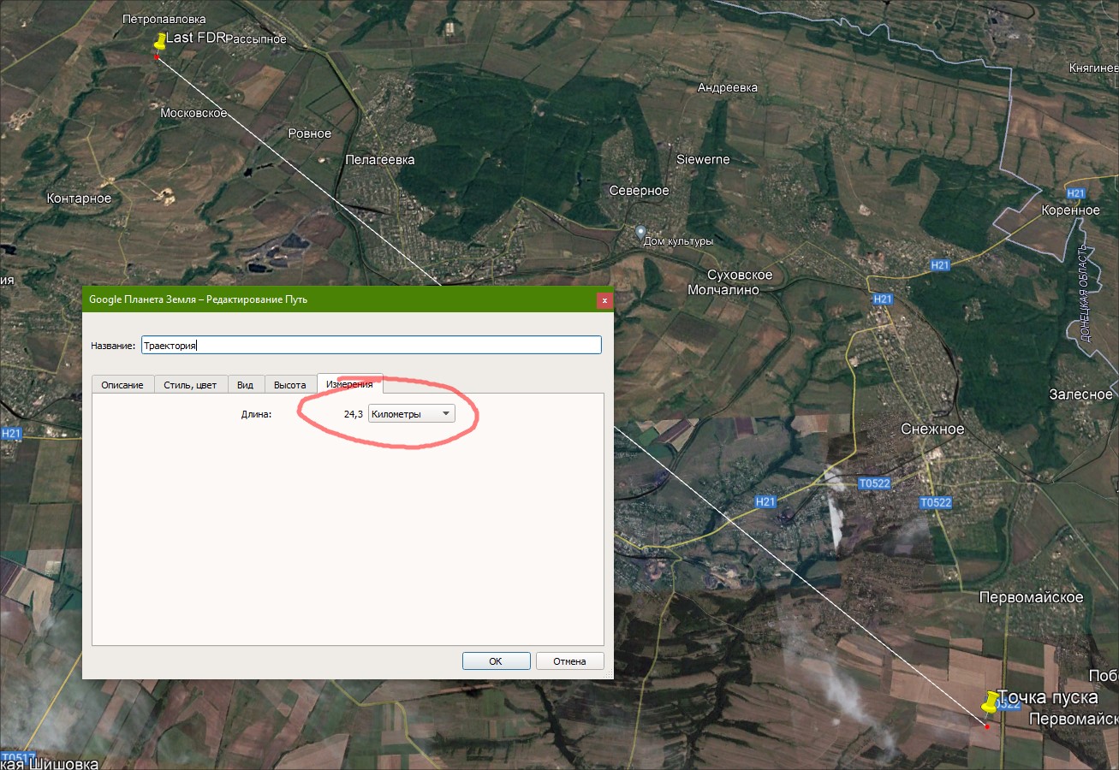
Task: Click the T0517 road shield at bottom left
Action: [x=17, y=758]
